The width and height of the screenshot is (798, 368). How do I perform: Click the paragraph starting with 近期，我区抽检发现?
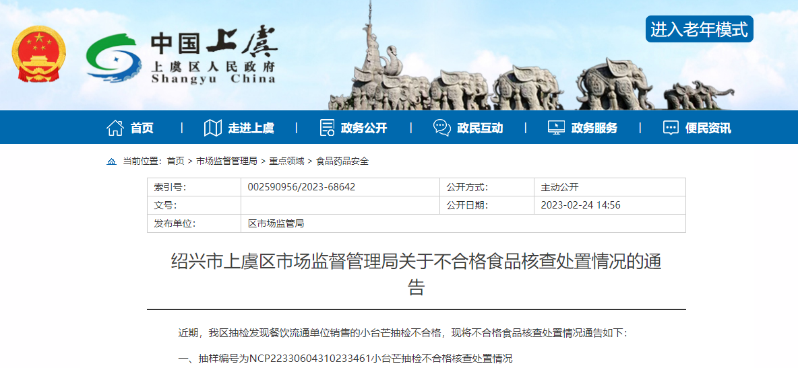coord(403,334)
